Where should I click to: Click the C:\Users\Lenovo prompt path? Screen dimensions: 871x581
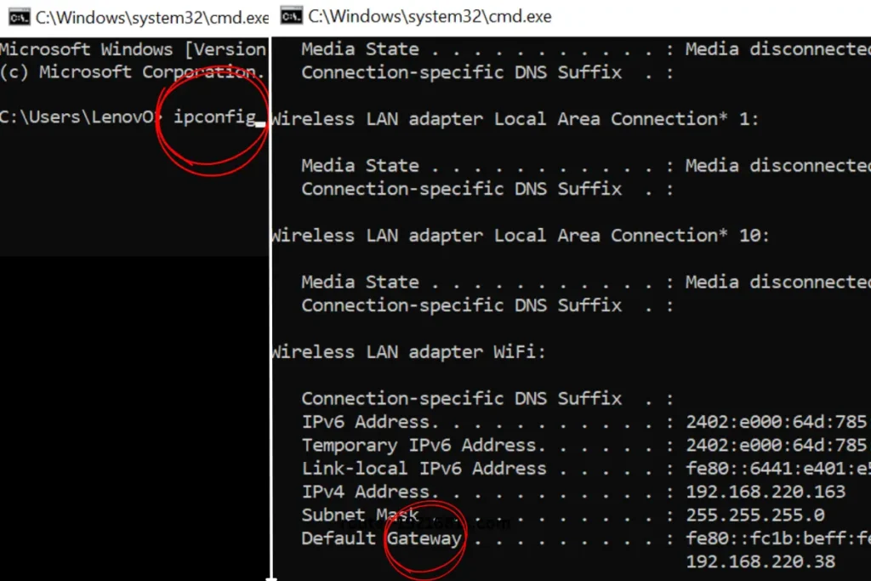pos(78,117)
